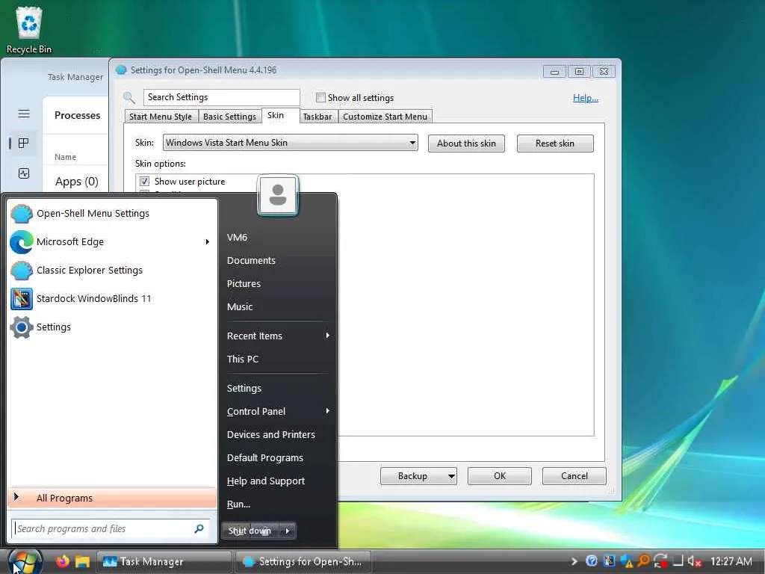This screenshot has width=765, height=574.
Task: Focus the Search Settings input field
Action: (x=221, y=97)
